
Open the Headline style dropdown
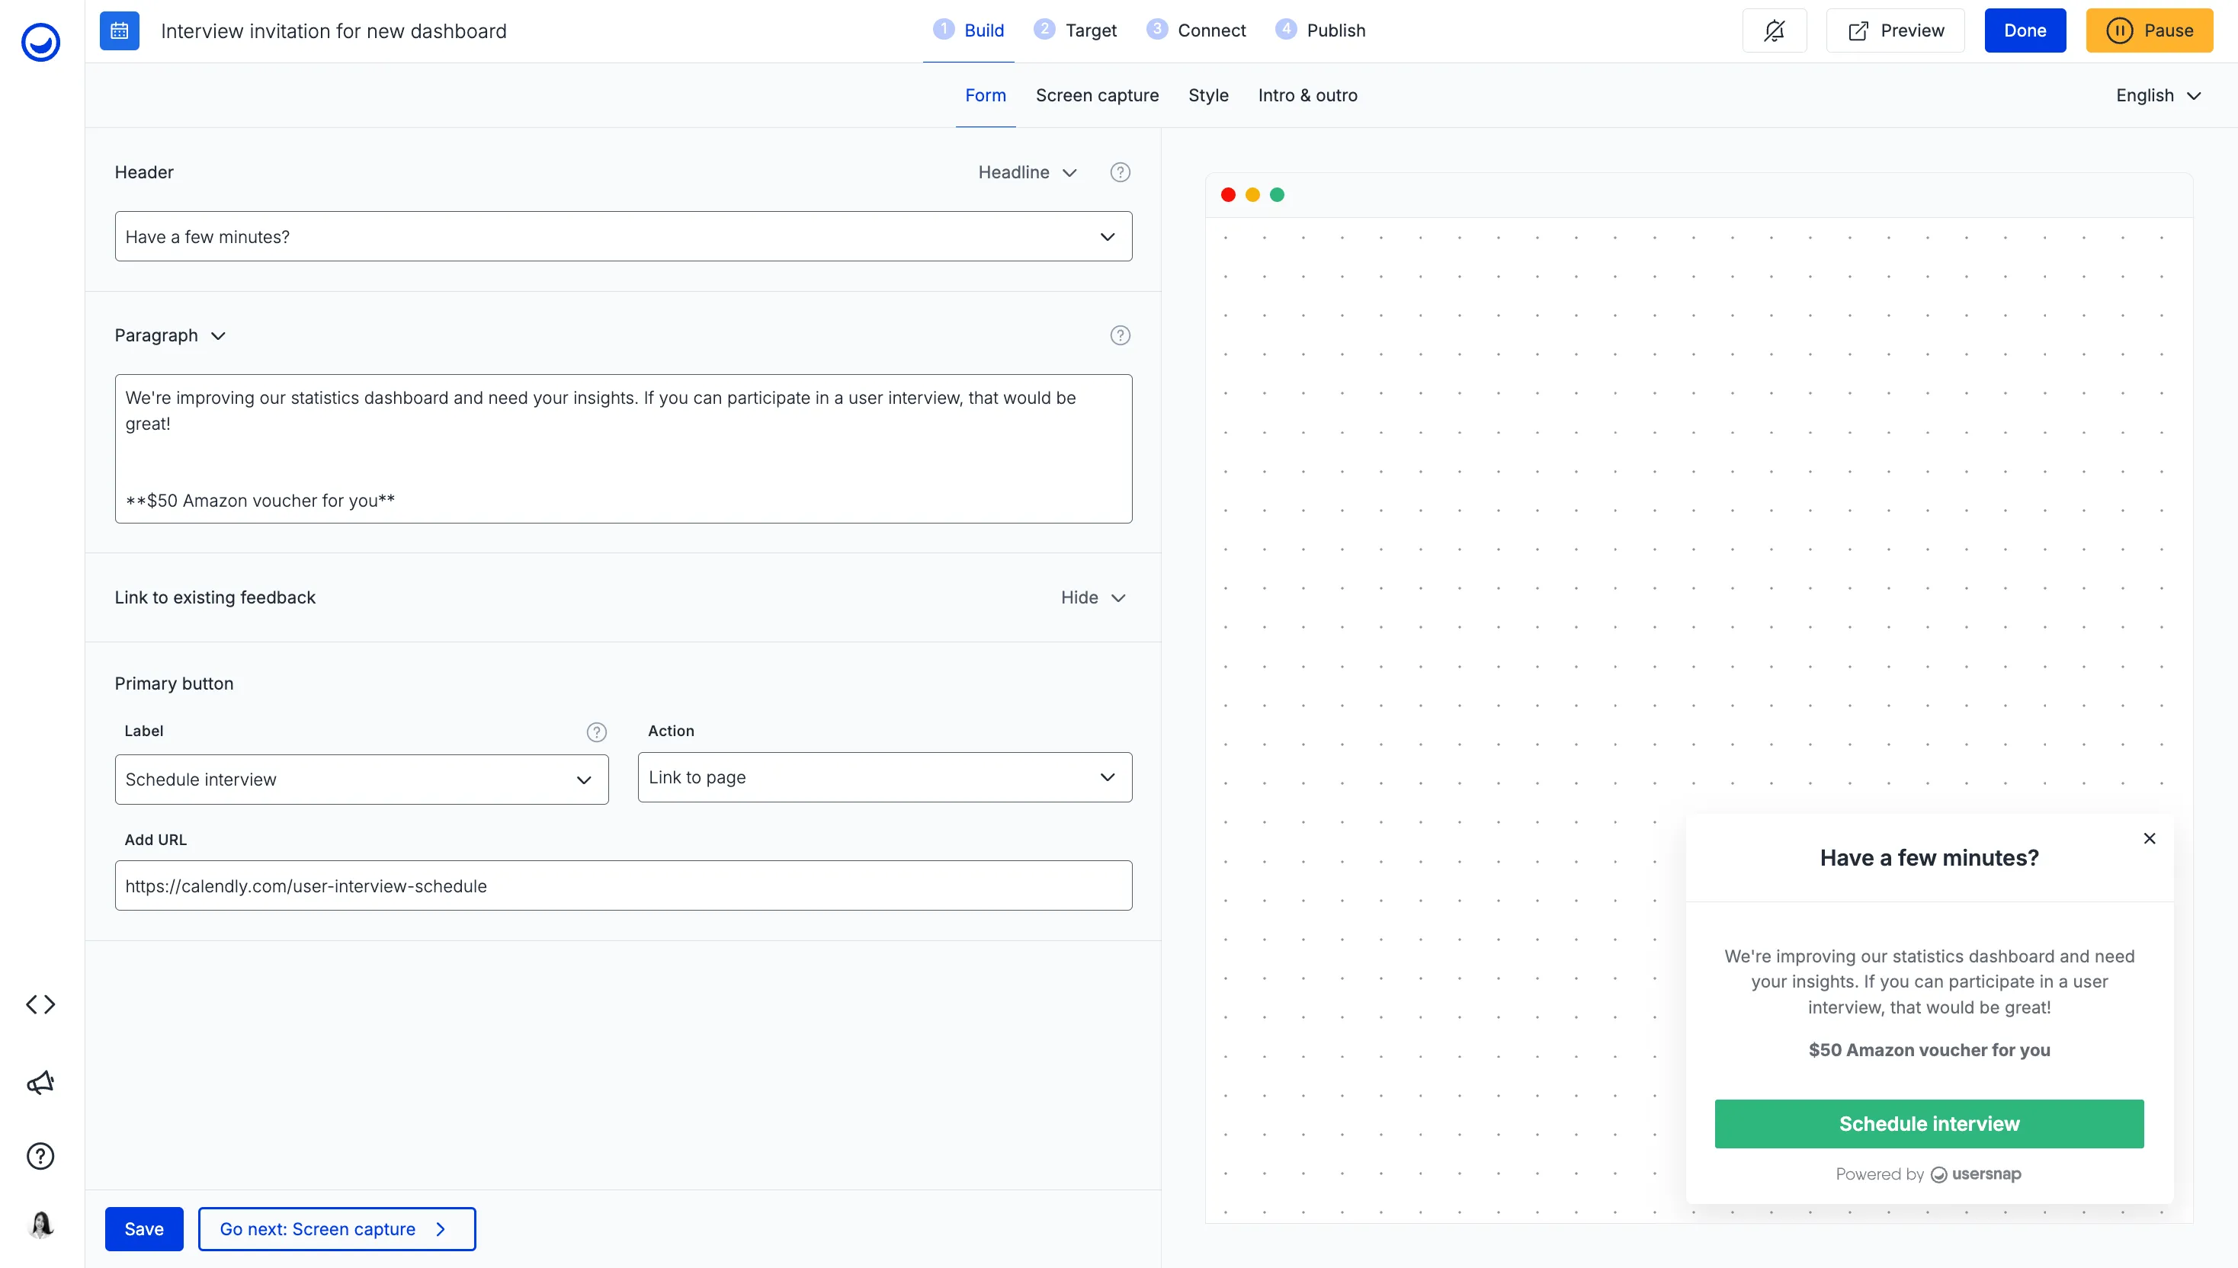pyautogui.click(x=1027, y=172)
